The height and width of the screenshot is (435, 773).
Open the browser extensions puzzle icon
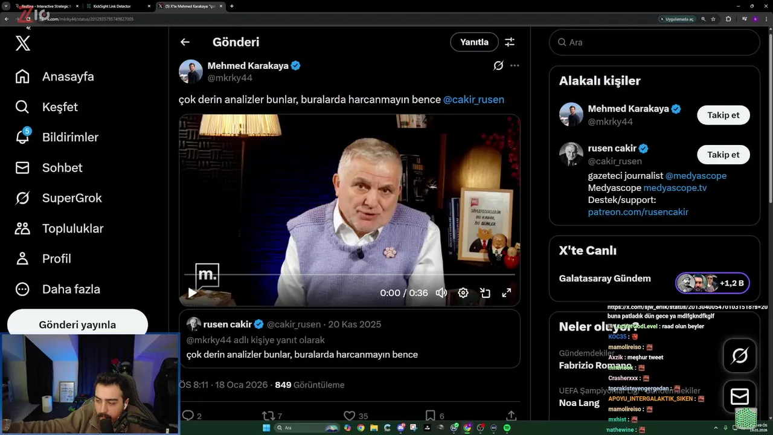click(728, 19)
